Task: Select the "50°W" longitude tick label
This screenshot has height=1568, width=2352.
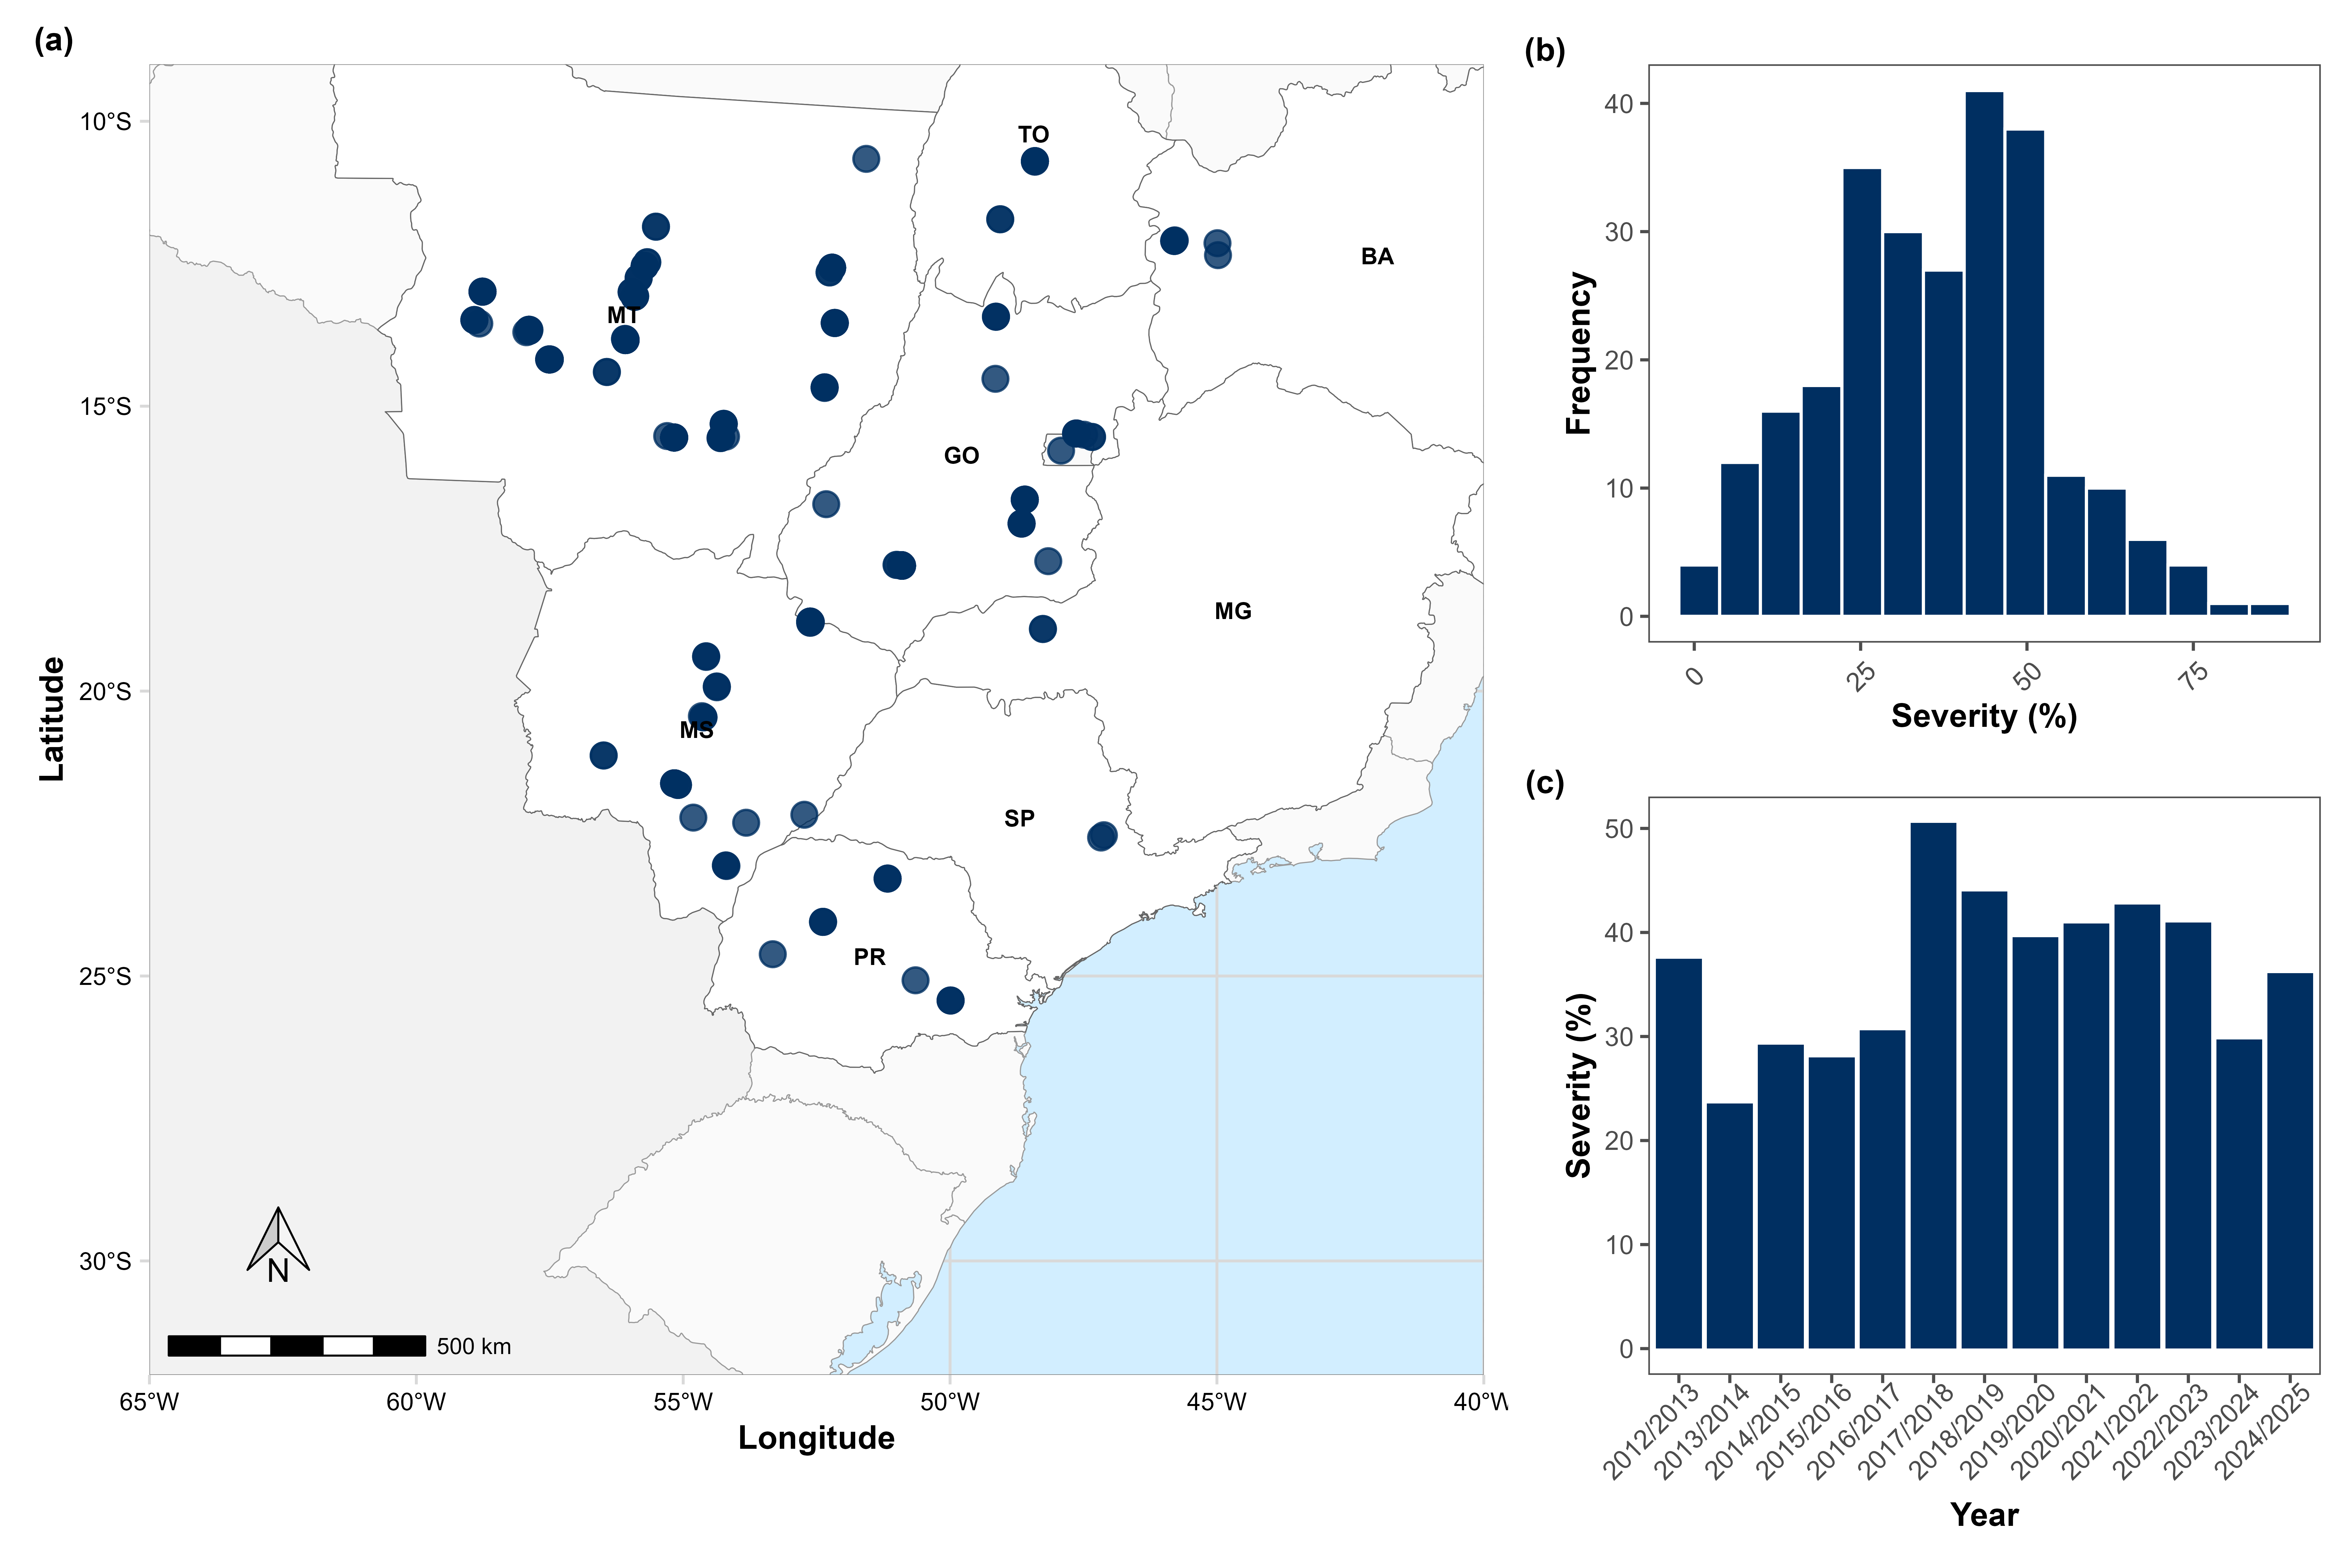Action: pyautogui.click(x=950, y=1402)
